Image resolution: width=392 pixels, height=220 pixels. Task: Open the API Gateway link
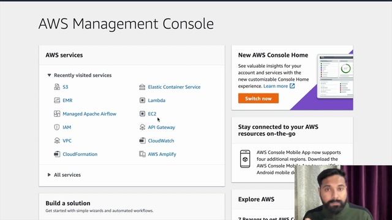click(162, 127)
